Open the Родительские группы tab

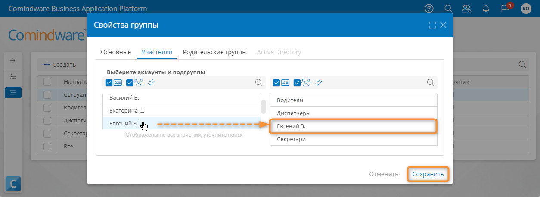pos(214,52)
